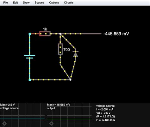Click the voltage source info panel heading
Image resolution: width=150 pixels, height=127 pixels.
[x=105, y=106]
